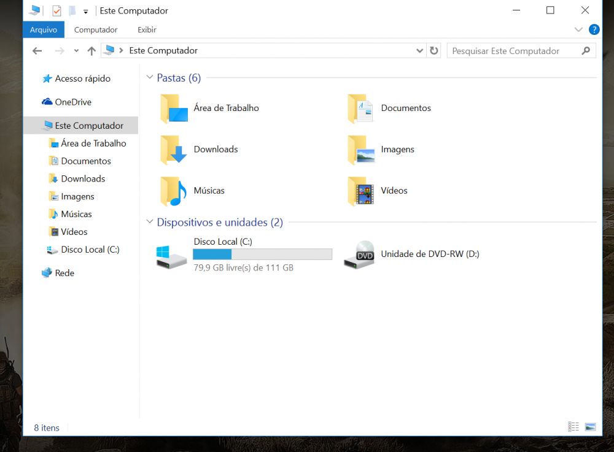Select OneDrive in the navigation pane
614x452 pixels.
pyautogui.click(x=72, y=102)
